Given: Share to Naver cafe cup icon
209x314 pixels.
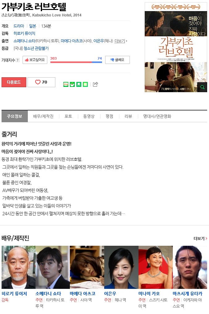Looking at the screenshot, I should pos(72,84).
